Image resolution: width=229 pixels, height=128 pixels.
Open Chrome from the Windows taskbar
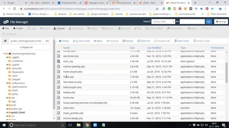point(87,125)
